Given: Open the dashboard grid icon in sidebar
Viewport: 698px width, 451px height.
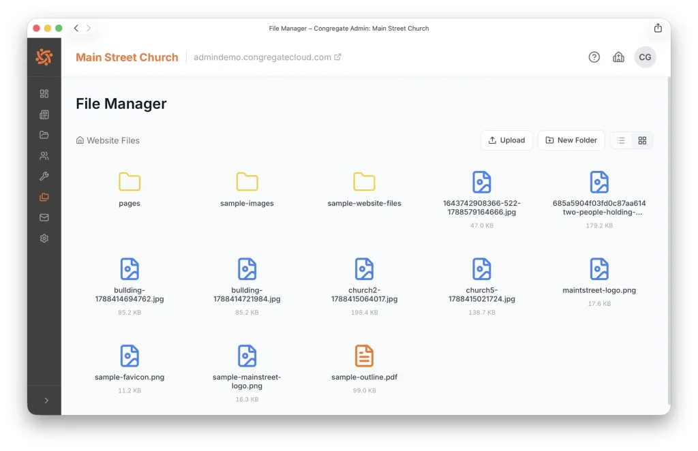Looking at the screenshot, I should [44, 93].
